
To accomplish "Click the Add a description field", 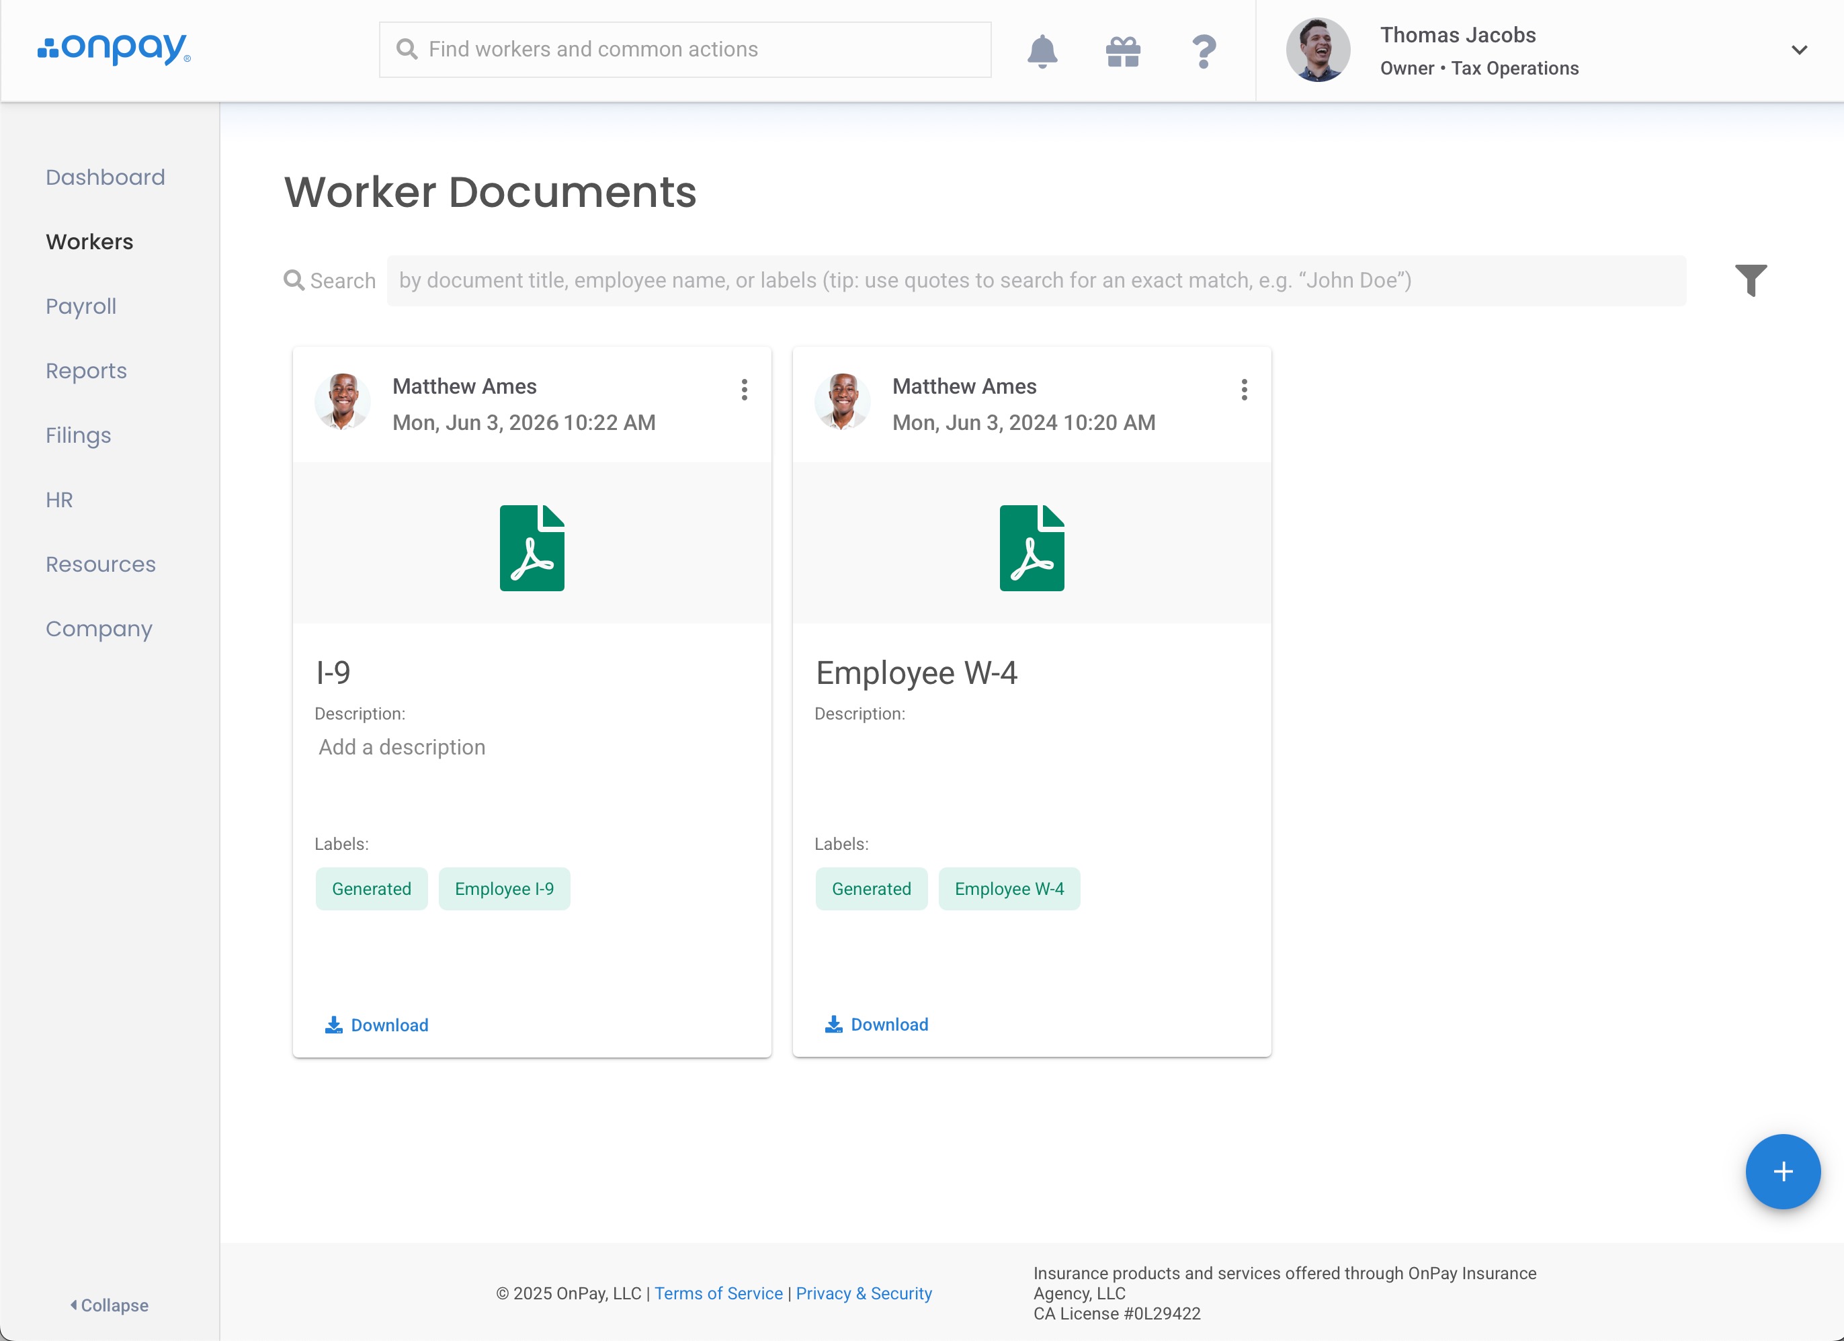I will pos(403,747).
